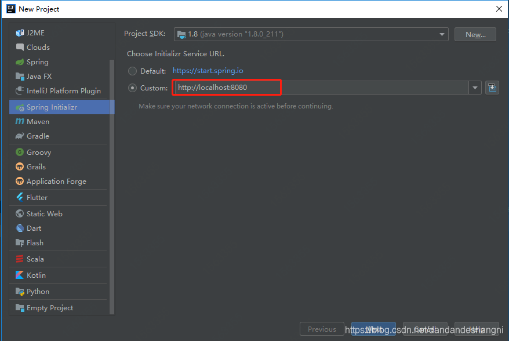This screenshot has height=341, width=509.
Task: Click the Previous button
Action: coord(322,329)
